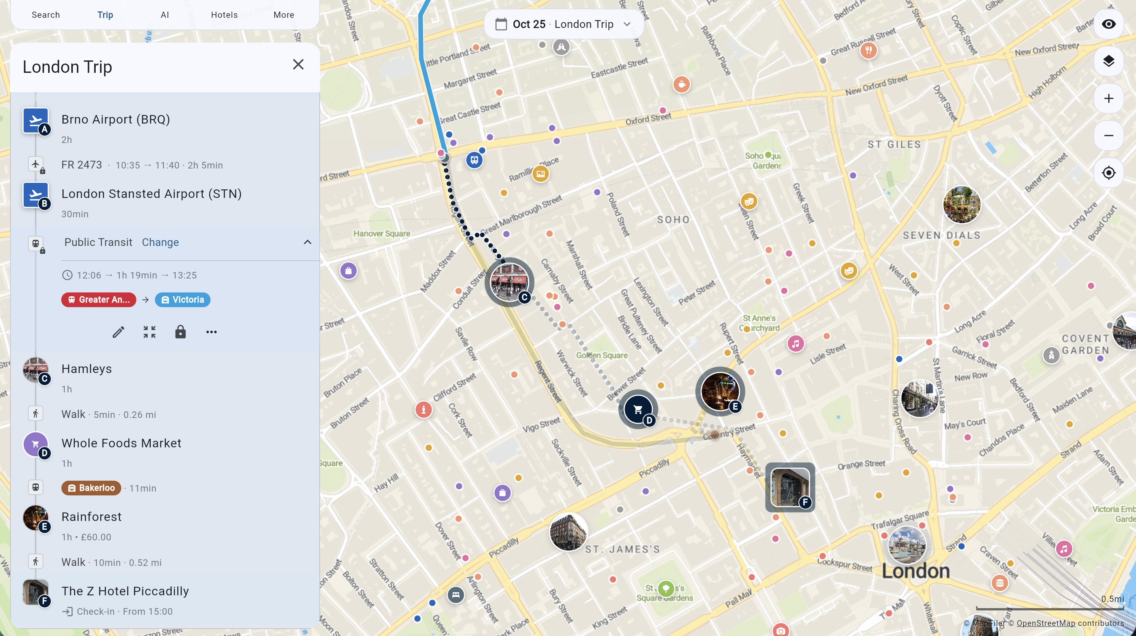Click Whole Foods Market itinerary title
The height and width of the screenshot is (636, 1136).
tap(121, 443)
